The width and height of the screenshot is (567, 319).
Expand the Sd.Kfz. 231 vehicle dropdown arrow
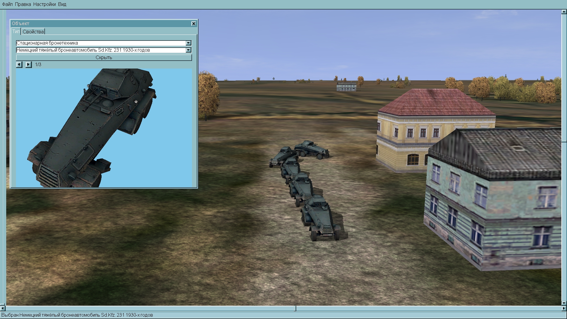point(188,50)
